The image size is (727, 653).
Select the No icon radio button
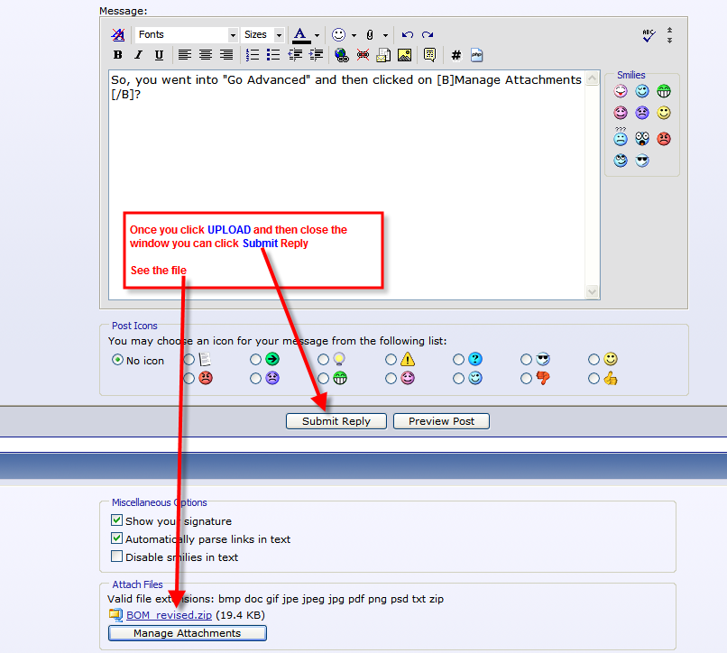pyautogui.click(x=116, y=359)
